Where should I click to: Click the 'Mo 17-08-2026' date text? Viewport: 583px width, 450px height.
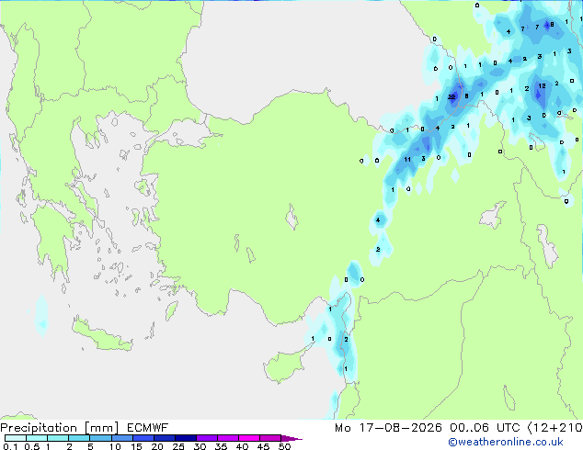[x=388, y=428]
